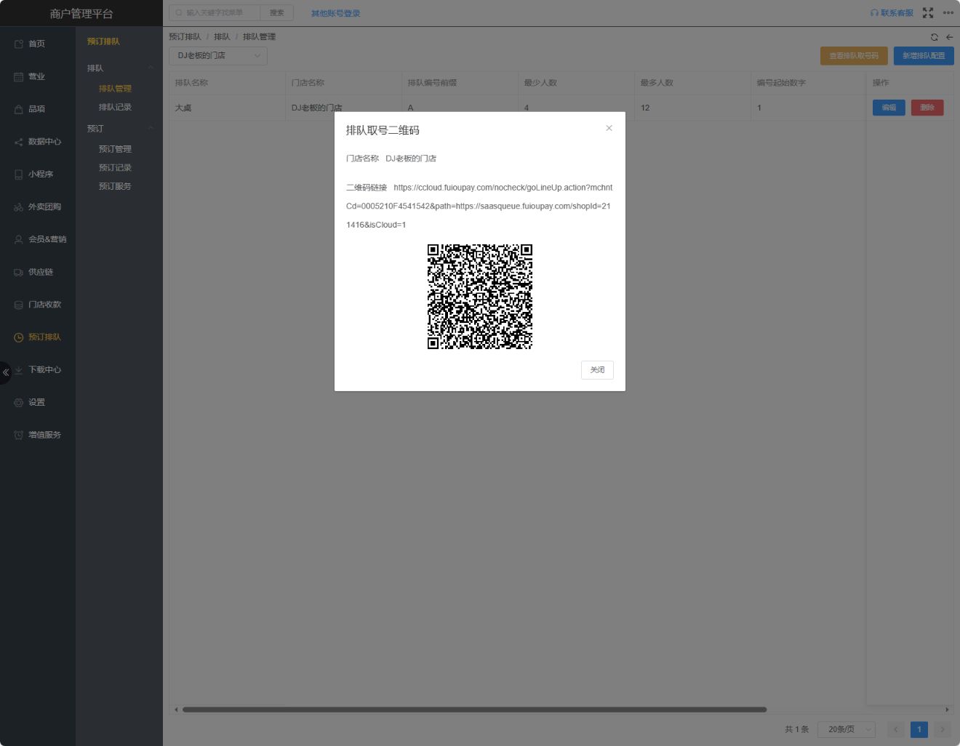960x746 pixels.
Task: Open 排队记录 in the submenu
Action: (115, 108)
